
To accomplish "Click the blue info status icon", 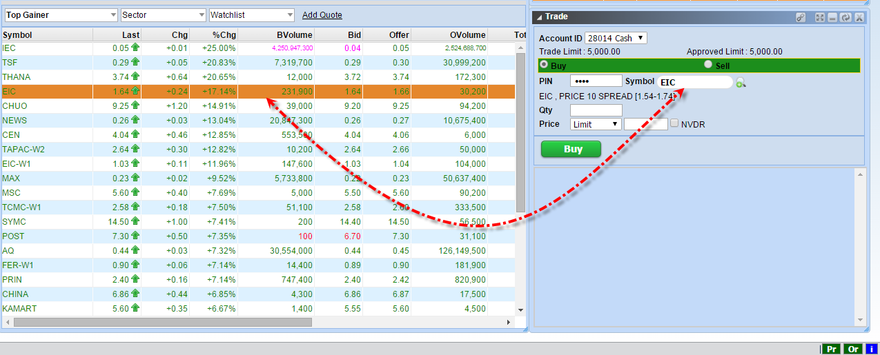I will (872, 349).
